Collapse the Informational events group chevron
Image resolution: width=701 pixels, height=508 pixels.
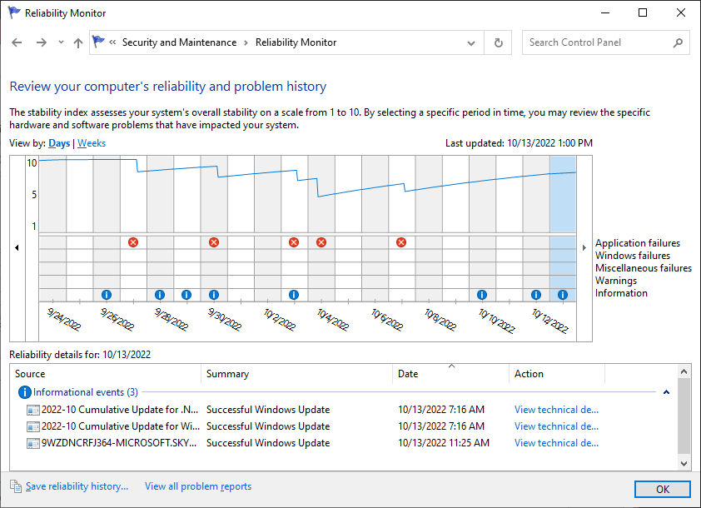pyautogui.click(x=666, y=392)
